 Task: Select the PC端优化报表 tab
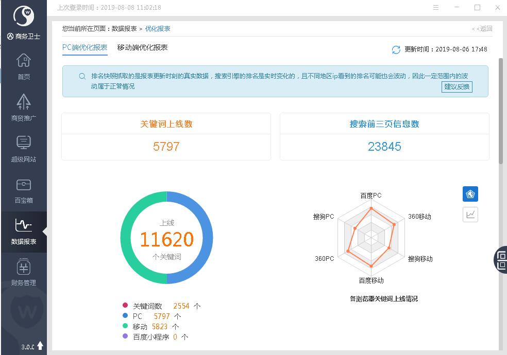pyautogui.click(x=85, y=47)
